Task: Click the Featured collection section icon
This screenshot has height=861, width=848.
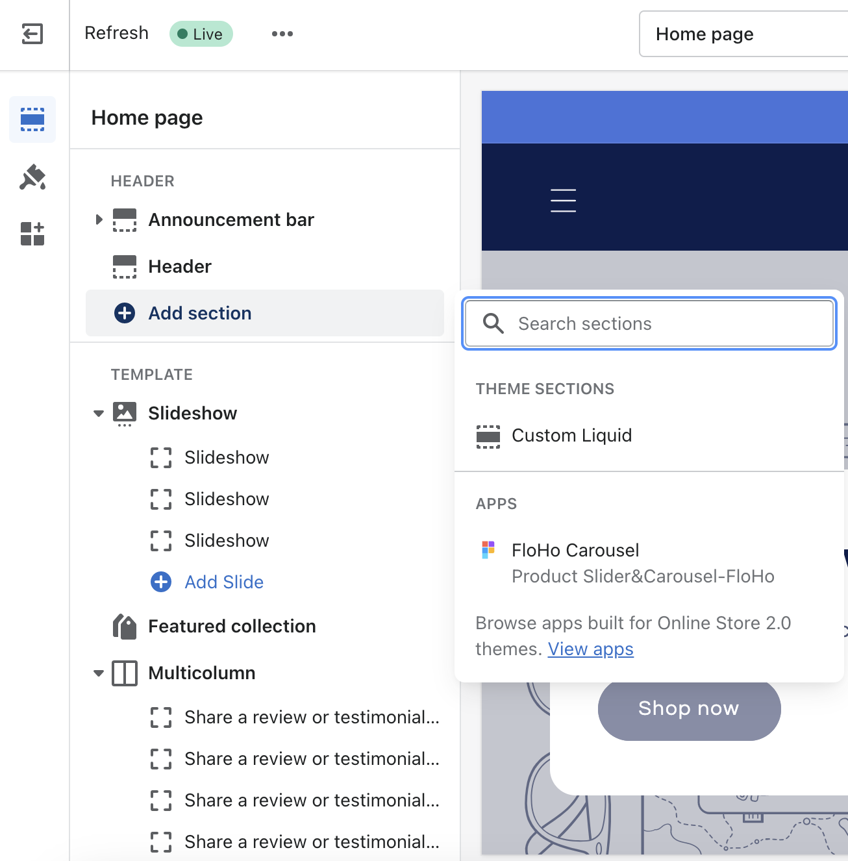Action: click(x=125, y=627)
